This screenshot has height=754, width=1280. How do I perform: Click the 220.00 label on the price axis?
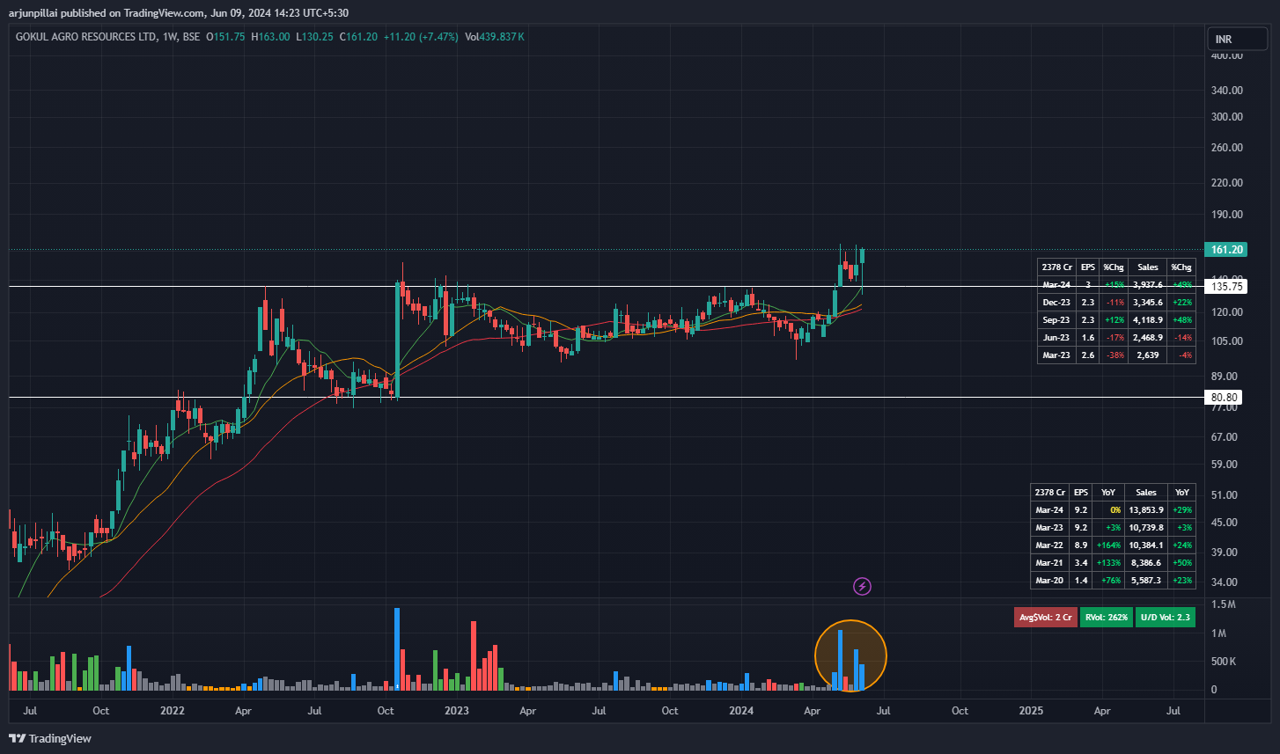(x=1226, y=183)
